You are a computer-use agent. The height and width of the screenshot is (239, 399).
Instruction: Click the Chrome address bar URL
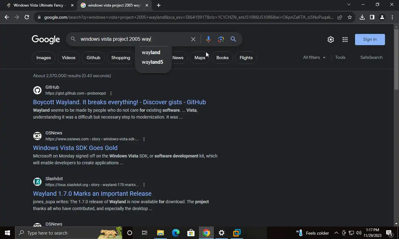point(189,17)
